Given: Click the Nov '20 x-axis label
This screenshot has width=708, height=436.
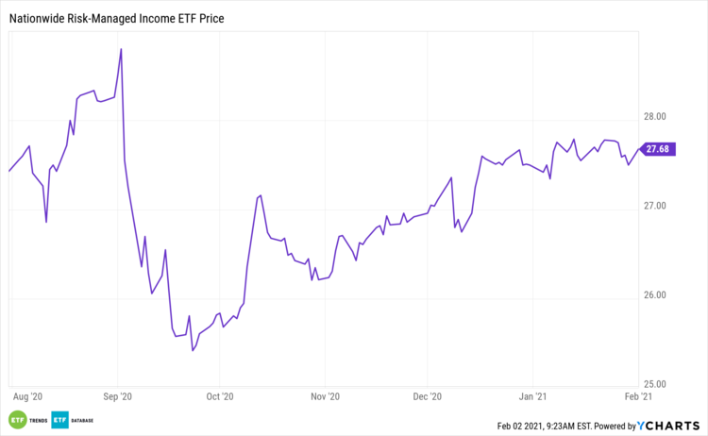Looking at the screenshot, I should [x=324, y=397].
